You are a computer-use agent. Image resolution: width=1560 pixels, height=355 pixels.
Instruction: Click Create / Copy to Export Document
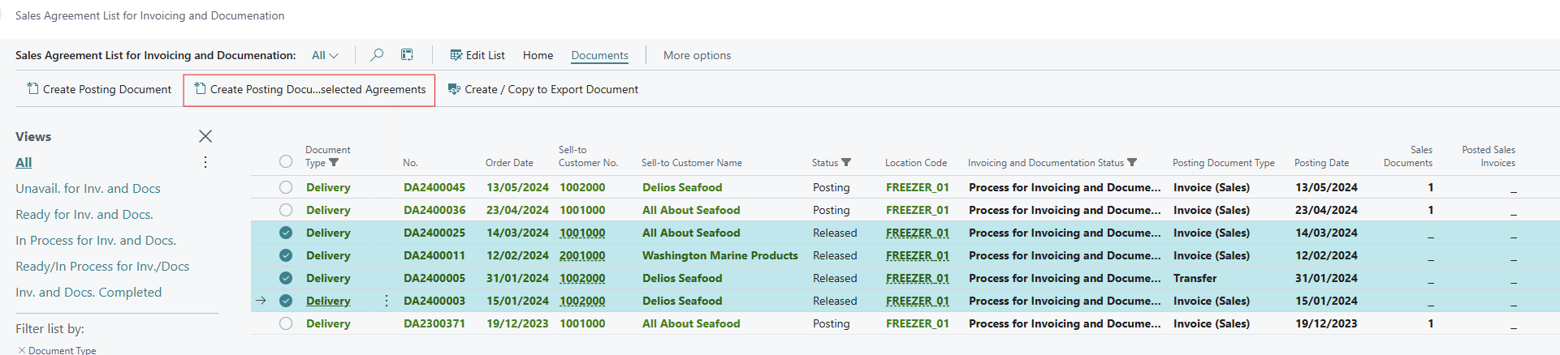point(543,89)
